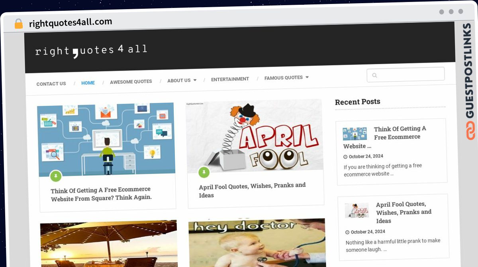The height and width of the screenshot is (267, 478).
Task: Click the GUESTPOSTLINKS vertical brand text
Action: point(469,71)
